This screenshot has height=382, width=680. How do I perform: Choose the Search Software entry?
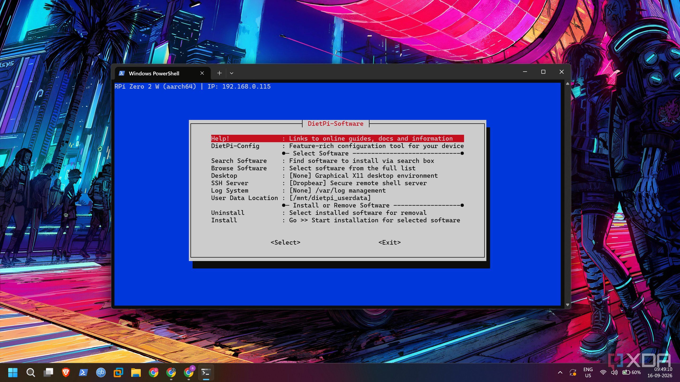pyautogui.click(x=337, y=161)
